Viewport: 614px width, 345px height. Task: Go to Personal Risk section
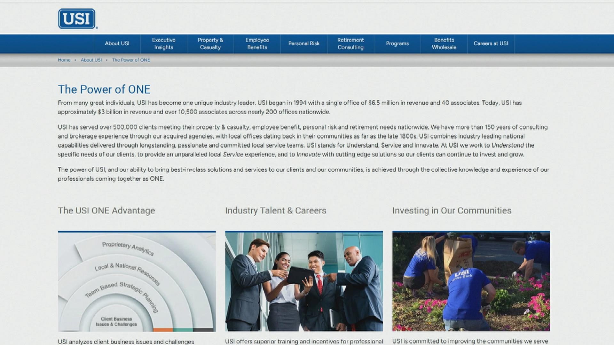click(x=304, y=43)
